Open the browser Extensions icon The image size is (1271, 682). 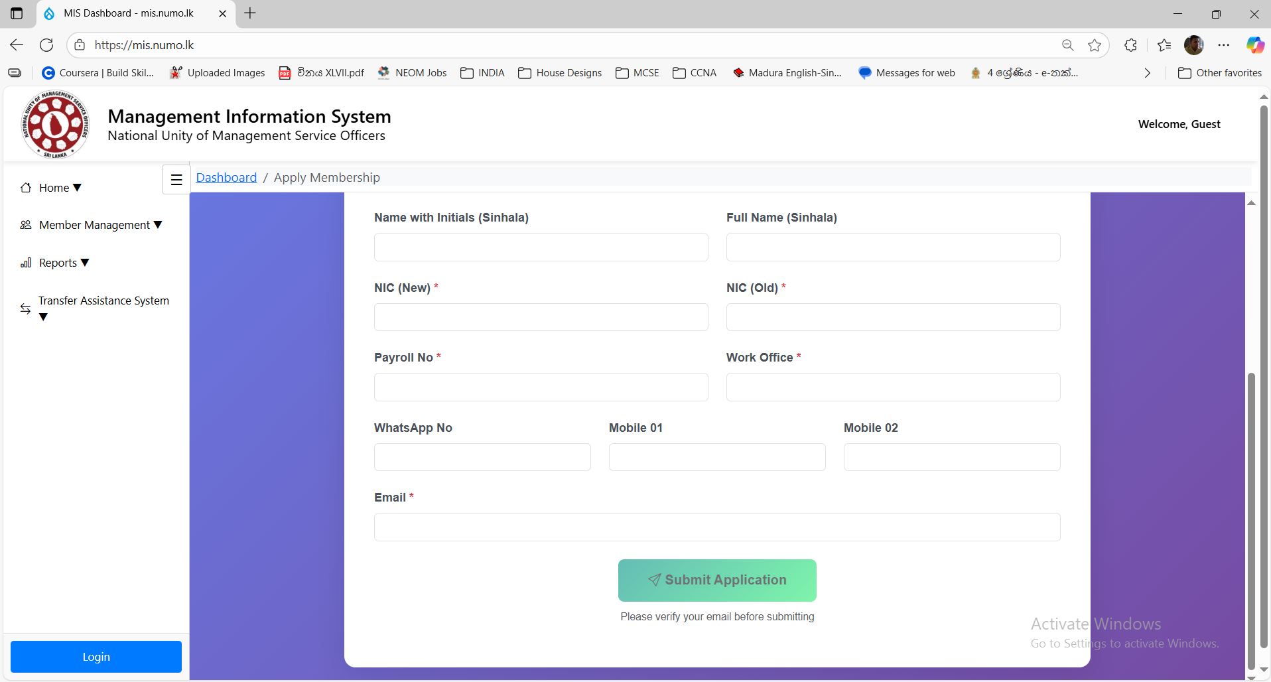[x=1131, y=45]
